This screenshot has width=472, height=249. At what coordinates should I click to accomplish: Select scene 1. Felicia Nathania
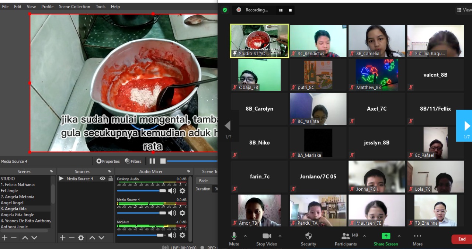tap(25, 184)
